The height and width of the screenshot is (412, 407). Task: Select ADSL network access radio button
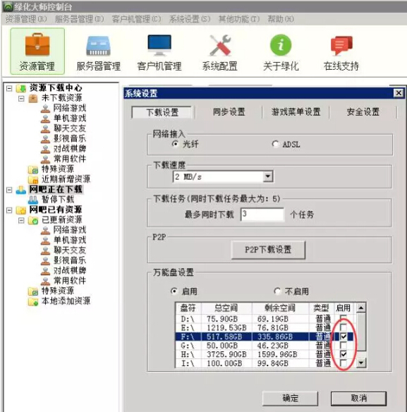tap(275, 144)
